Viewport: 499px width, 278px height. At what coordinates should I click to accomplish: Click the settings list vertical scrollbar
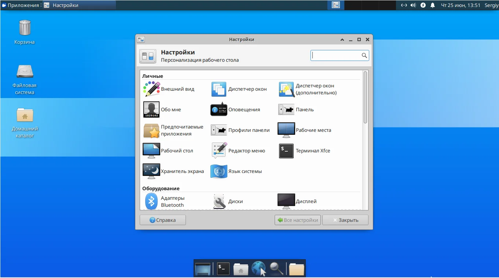[x=365, y=97]
